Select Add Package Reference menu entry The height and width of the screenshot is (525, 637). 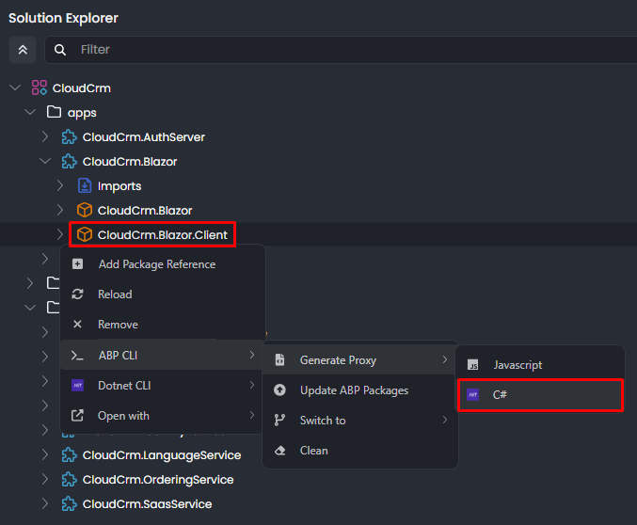pos(156,264)
